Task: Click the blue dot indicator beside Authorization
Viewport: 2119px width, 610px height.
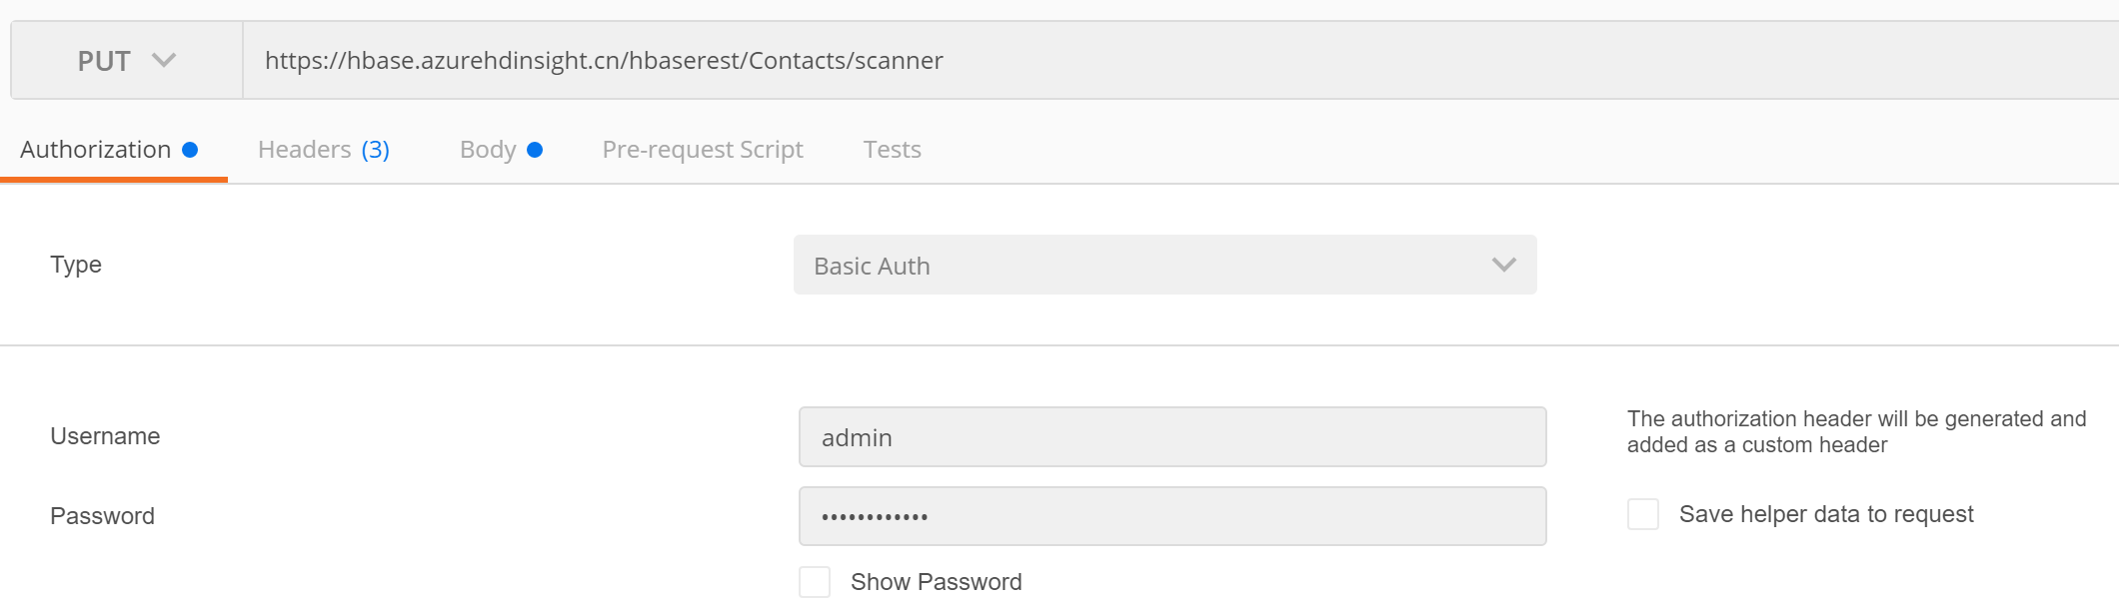Action: click(190, 150)
